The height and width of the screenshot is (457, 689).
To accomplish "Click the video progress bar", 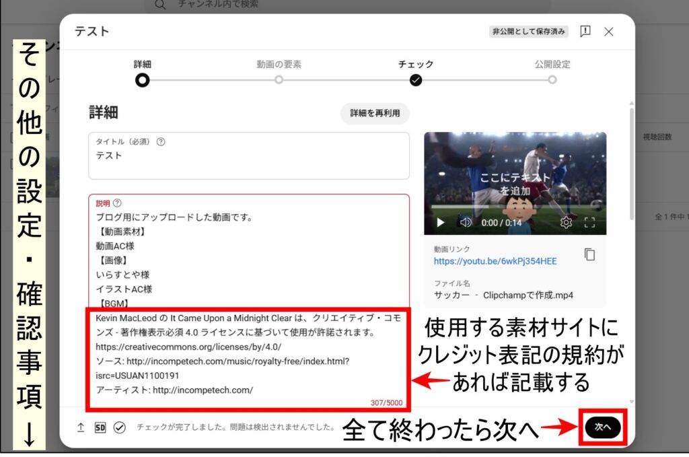I will pyautogui.click(x=515, y=207).
